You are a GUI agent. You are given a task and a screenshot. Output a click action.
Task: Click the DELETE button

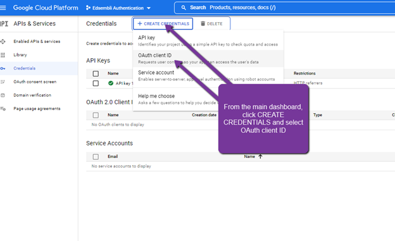[211, 23]
